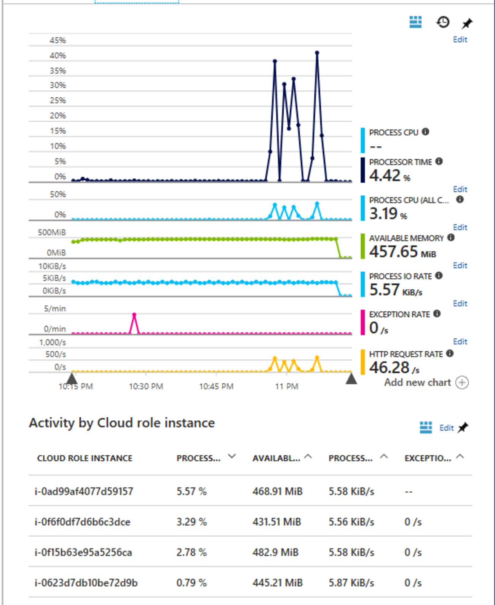Sort by the first PROCESS column descending arrow
This screenshot has width=495, height=605.
coord(232,456)
